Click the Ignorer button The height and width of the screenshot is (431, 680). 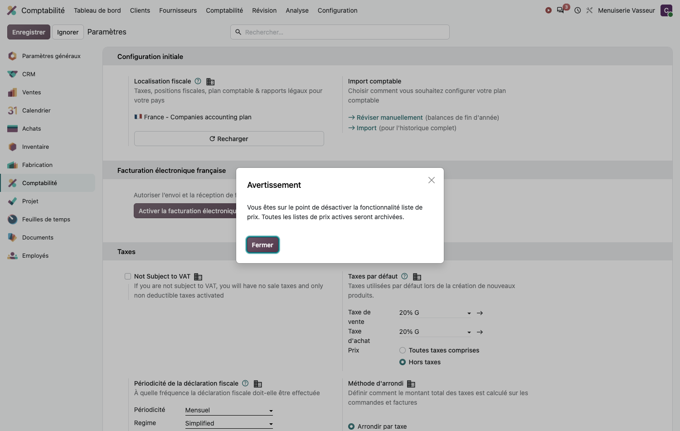68,32
